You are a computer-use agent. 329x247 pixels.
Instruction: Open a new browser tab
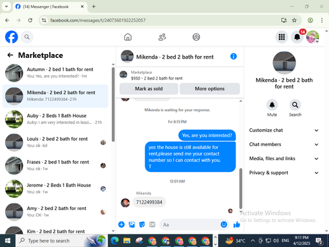(x=93, y=7)
